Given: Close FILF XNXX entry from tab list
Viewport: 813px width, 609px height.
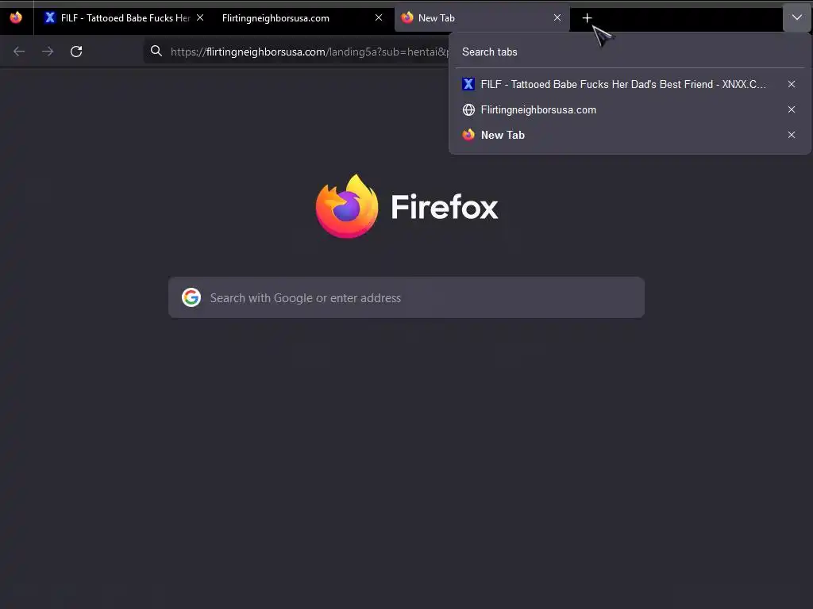Looking at the screenshot, I should click(792, 84).
